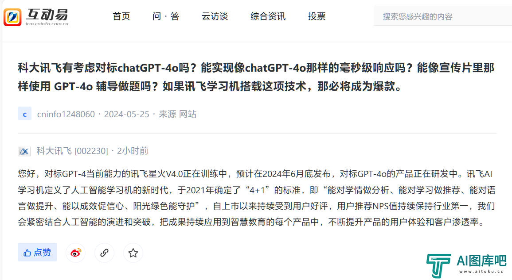Open the 科大讯飞 [002230] company link

point(72,151)
